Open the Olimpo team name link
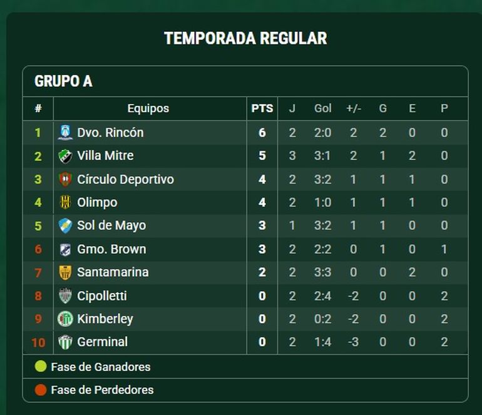Screen dimensions: 482x415 (97, 203)
